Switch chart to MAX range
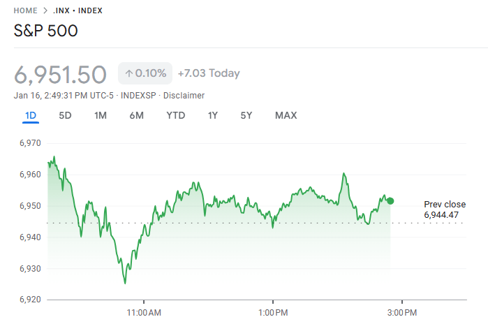This screenshot has width=488, height=324. pos(286,115)
